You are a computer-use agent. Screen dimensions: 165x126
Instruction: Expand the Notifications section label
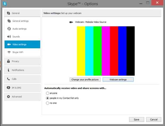(x=18, y=70)
